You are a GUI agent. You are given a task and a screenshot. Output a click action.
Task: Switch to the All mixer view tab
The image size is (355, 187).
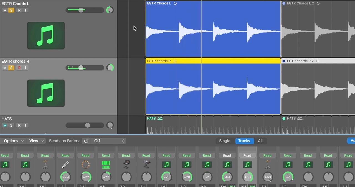(260, 141)
